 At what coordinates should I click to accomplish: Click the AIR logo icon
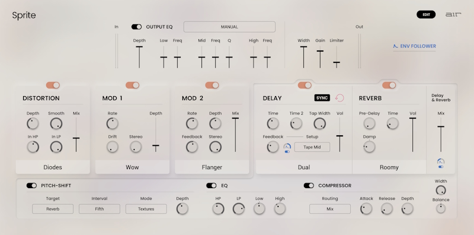coord(453,14)
